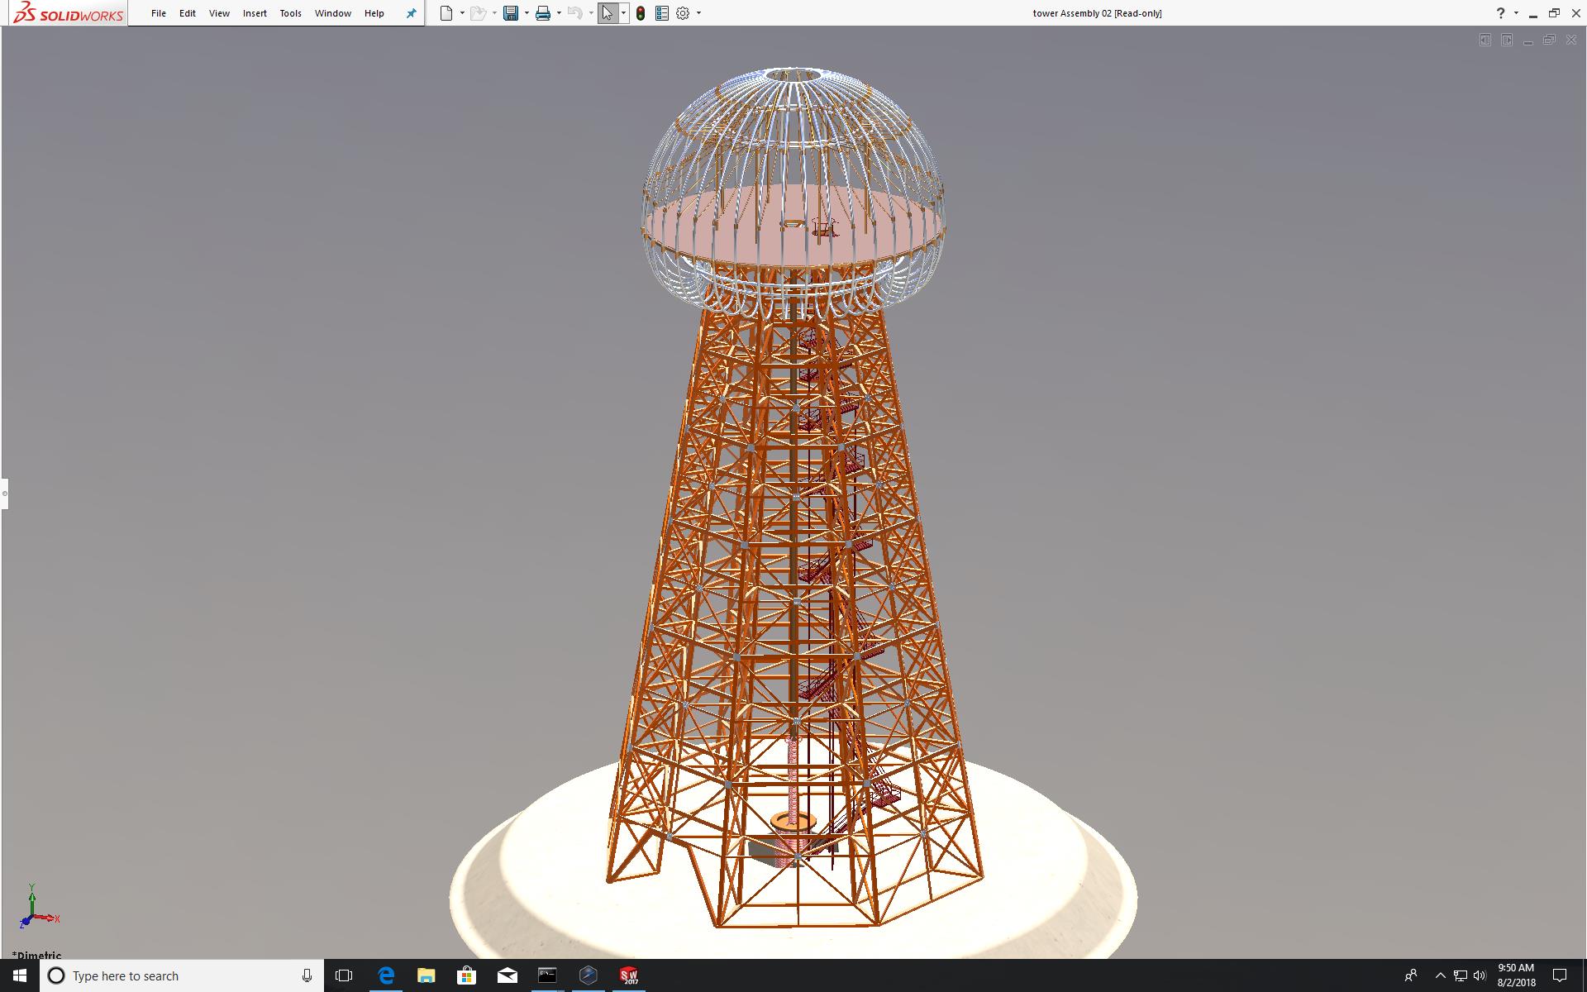Click the SolidWorks Help question mark
The image size is (1587, 992).
pos(1500,13)
